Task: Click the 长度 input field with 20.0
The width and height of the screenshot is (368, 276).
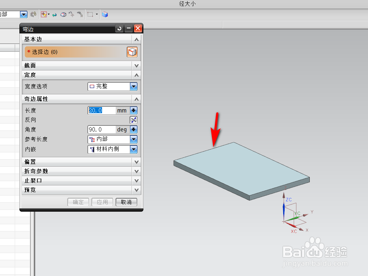Action: pos(102,110)
